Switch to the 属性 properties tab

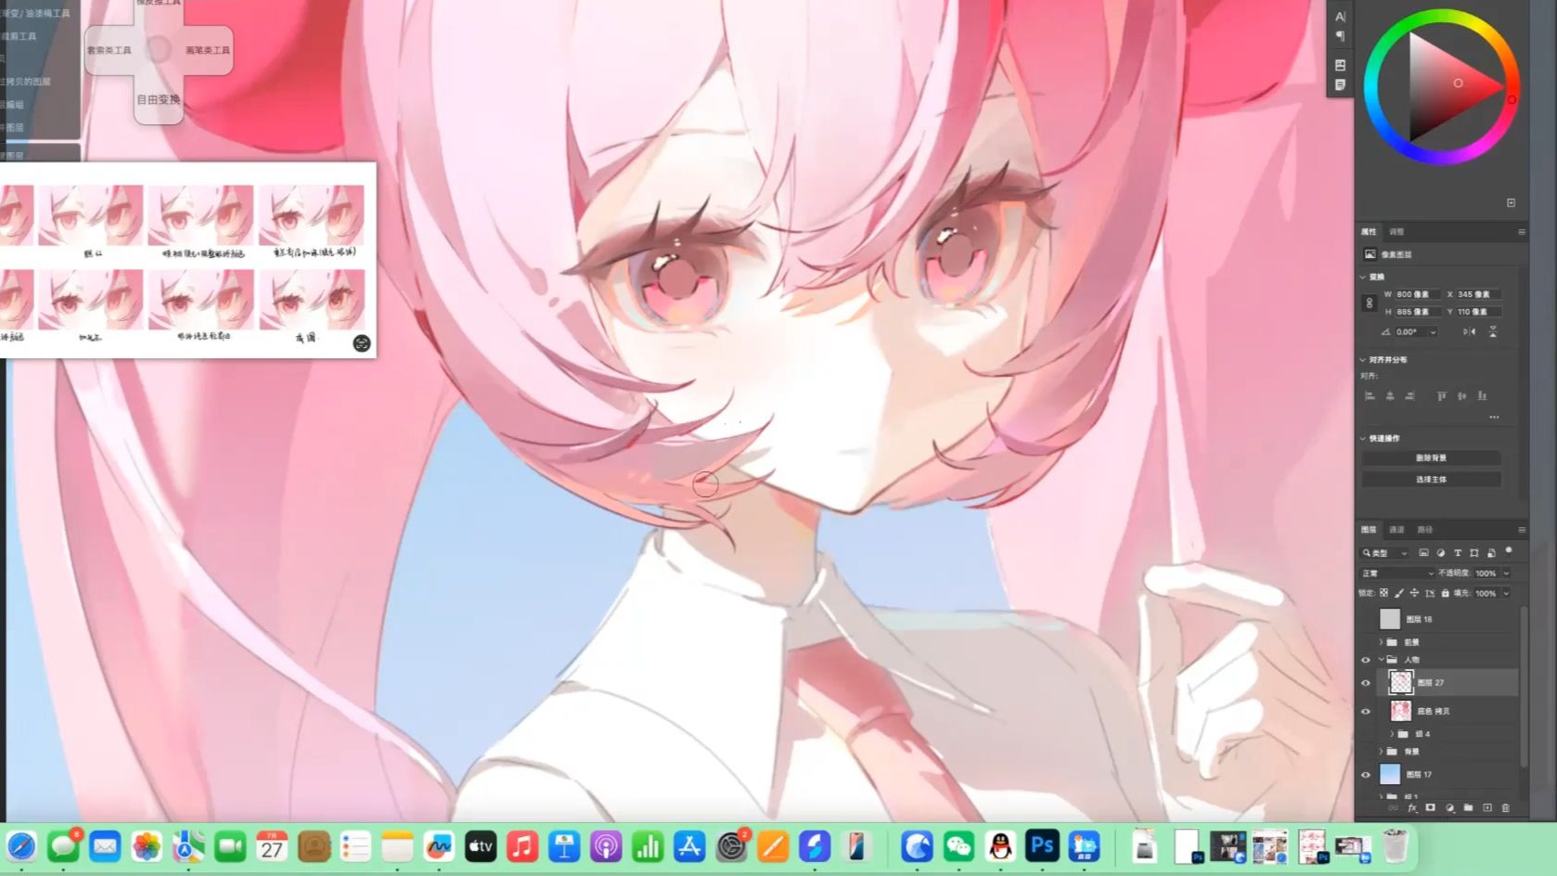[1369, 232]
